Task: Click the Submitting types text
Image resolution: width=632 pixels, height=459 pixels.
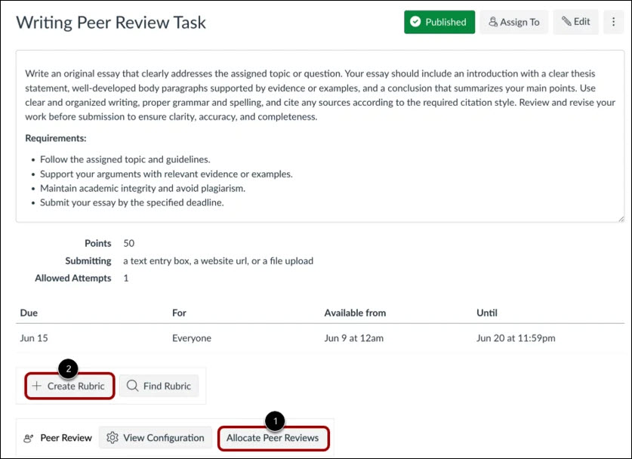Action: click(218, 260)
